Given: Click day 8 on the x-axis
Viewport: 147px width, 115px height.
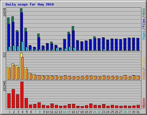Looking at the screenshot, I should click(40, 112).
